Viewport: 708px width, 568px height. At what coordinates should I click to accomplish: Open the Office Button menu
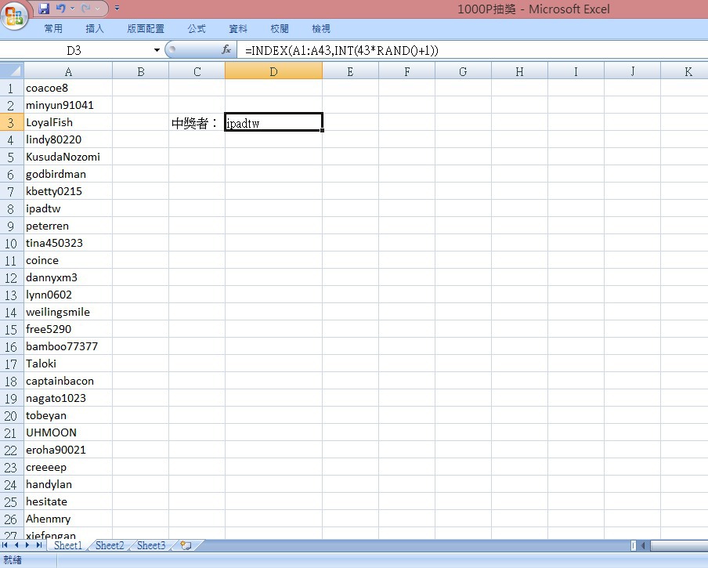coord(14,16)
